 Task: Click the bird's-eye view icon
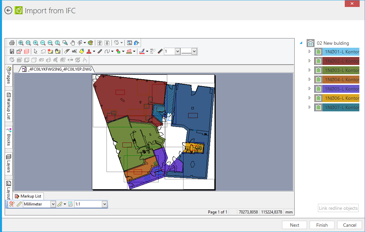(137, 43)
